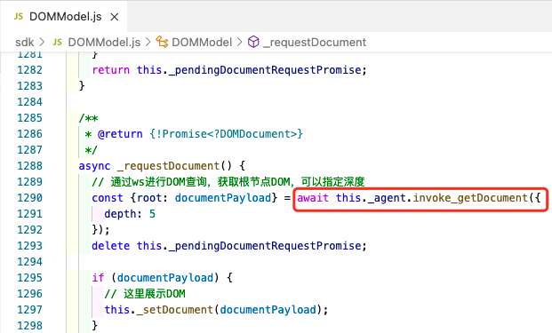The height and width of the screenshot is (333, 552).
Task: Click _agent on line 1290
Action: coord(387,198)
